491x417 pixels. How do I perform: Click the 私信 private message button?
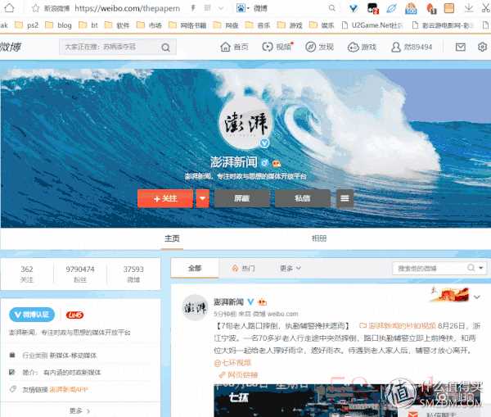coord(303,198)
